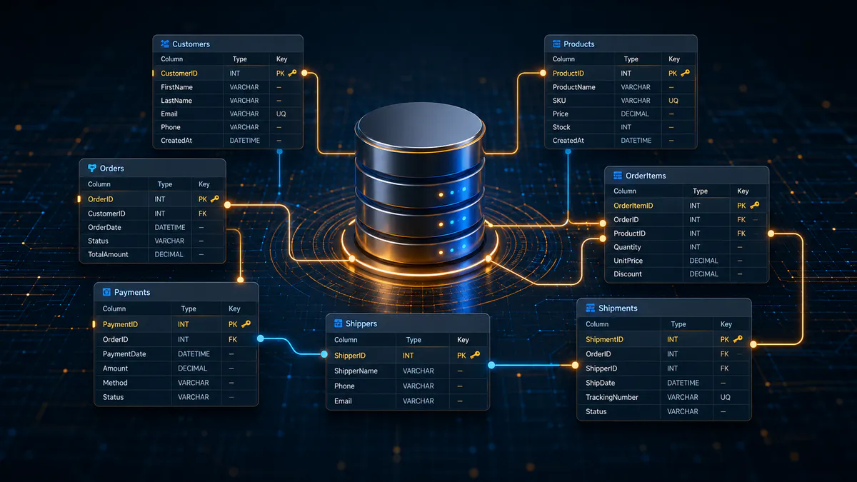
Task: Click the FirstName column in Customers
Action: [176, 87]
